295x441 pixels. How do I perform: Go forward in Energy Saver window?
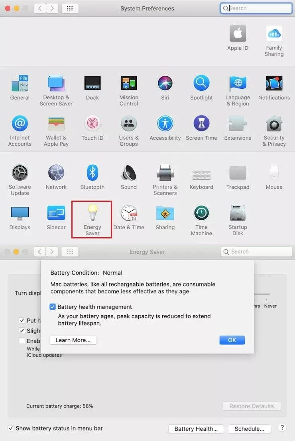51,252
